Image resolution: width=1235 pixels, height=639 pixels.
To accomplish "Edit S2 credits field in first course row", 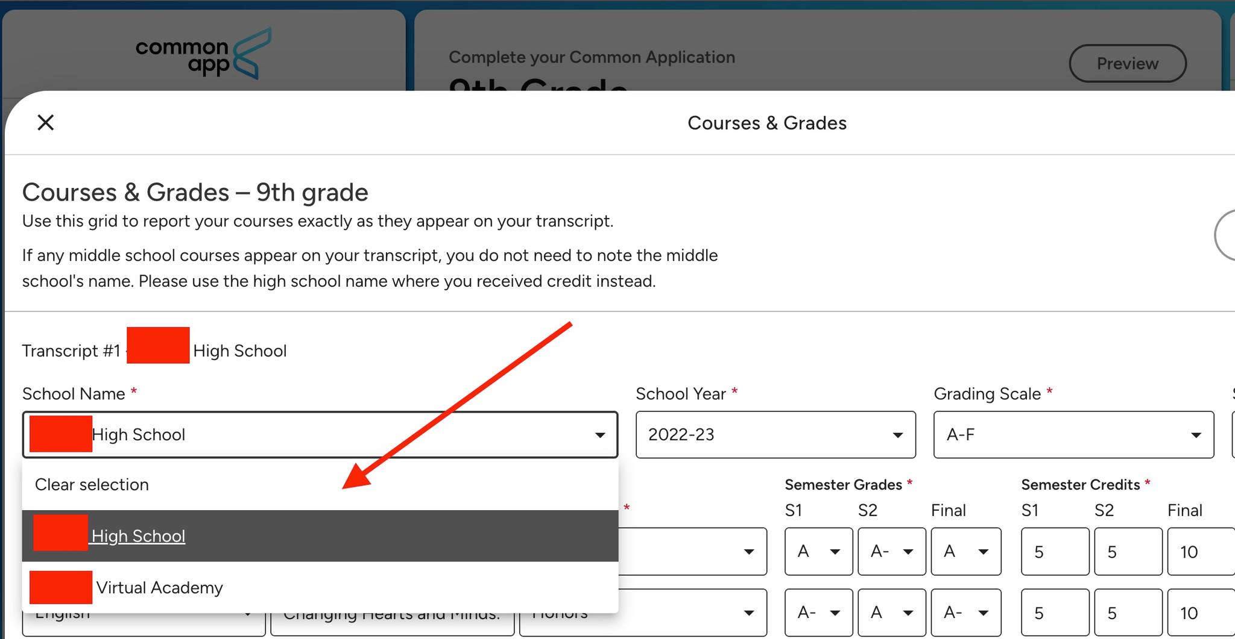I will pyautogui.click(x=1128, y=552).
